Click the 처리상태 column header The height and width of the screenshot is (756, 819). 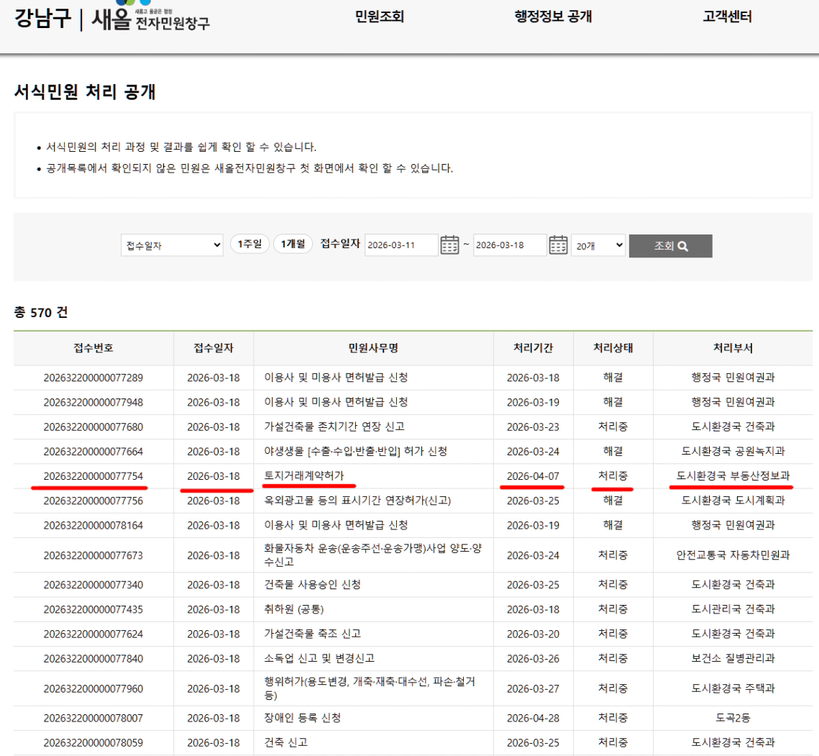point(613,348)
